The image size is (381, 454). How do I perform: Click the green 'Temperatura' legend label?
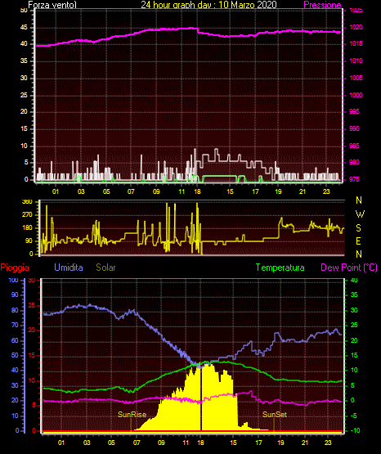[280, 267]
